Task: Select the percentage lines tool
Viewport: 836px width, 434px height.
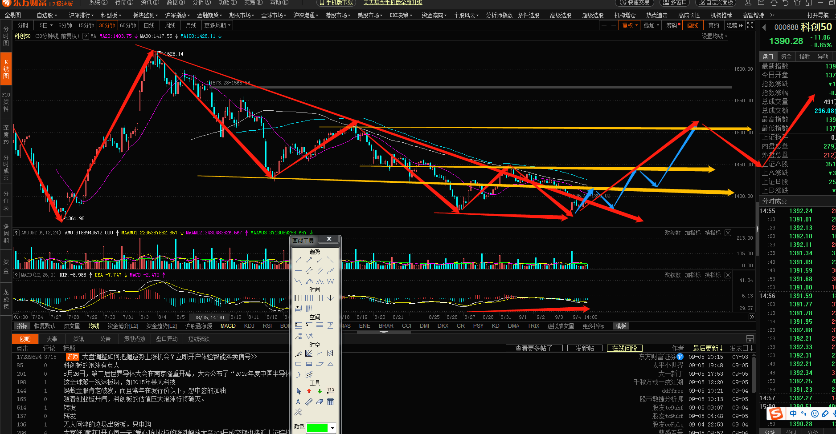Action: tap(309, 325)
